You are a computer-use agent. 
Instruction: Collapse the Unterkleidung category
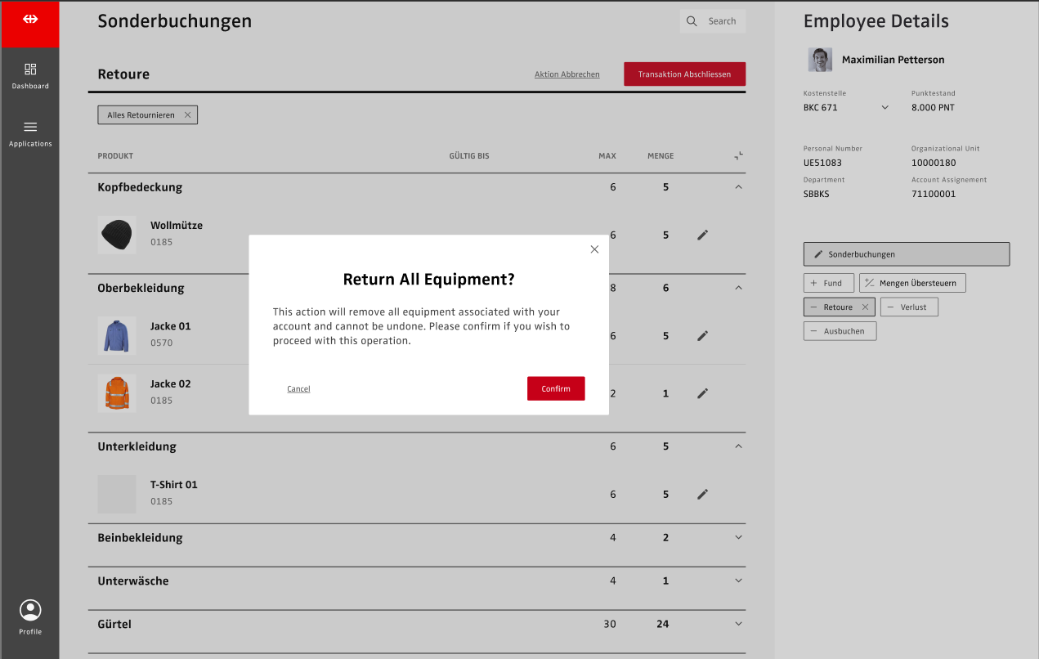pyautogui.click(x=738, y=446)
